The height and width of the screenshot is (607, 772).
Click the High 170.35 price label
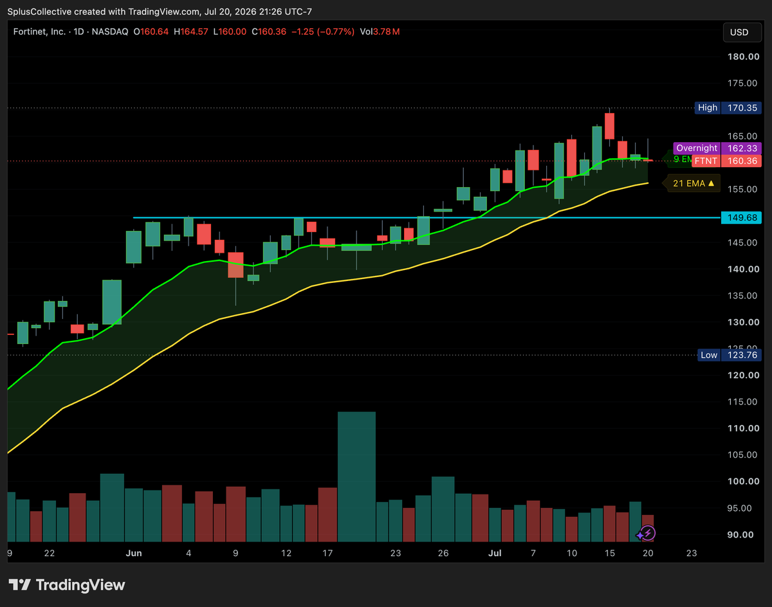(729, 107)
